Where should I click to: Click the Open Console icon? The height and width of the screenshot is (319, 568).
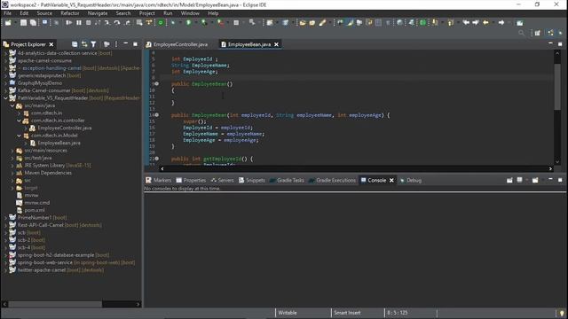(535, 180)
